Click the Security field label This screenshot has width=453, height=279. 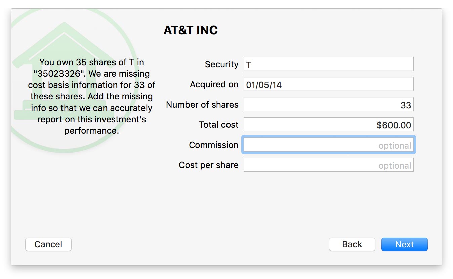(x=221, y=64)
